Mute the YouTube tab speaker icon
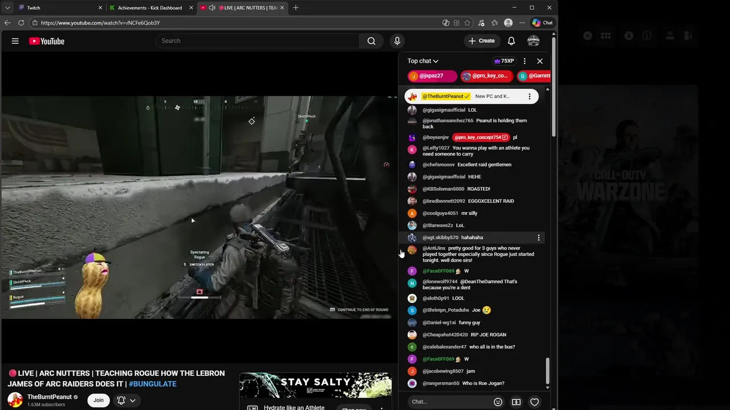This screenshot has width=730, height=410. 212,8
